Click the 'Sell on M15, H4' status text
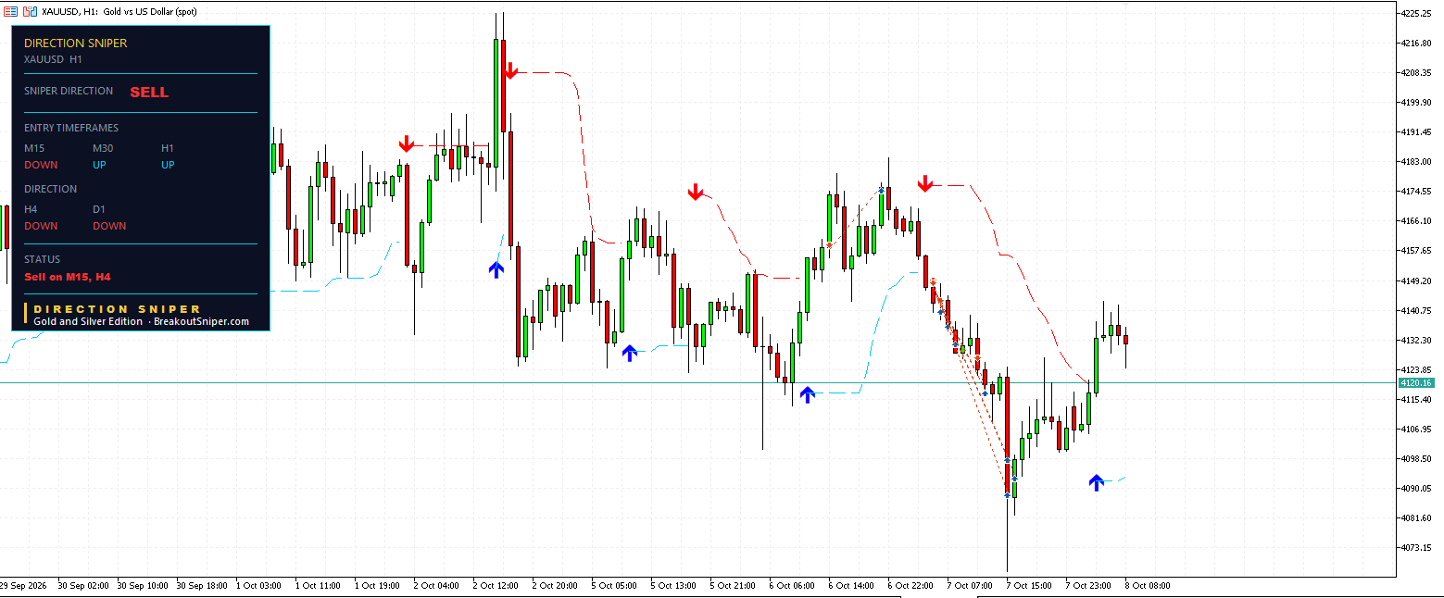The width and height of the screenshot is (1444, 598). 68,276
